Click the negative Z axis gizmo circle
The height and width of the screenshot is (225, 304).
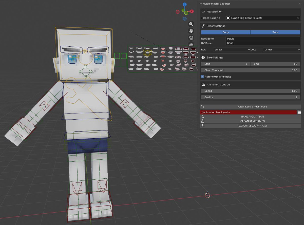tap(185, 18)
